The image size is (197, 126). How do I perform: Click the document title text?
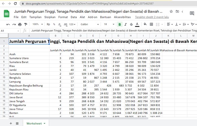coord(88,12)
